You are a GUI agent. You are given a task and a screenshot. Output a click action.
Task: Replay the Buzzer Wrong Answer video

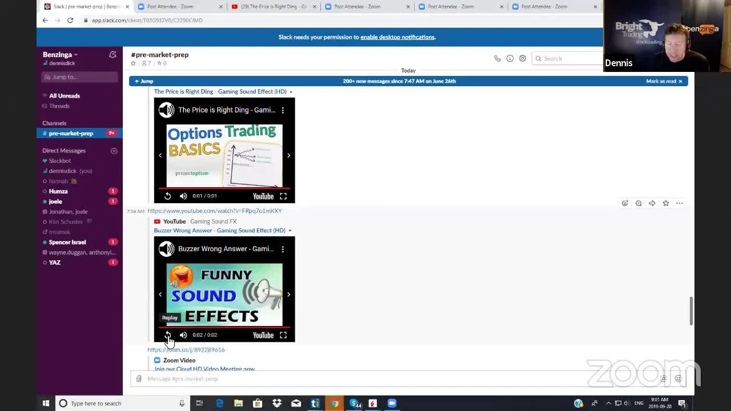coord(168,335)
